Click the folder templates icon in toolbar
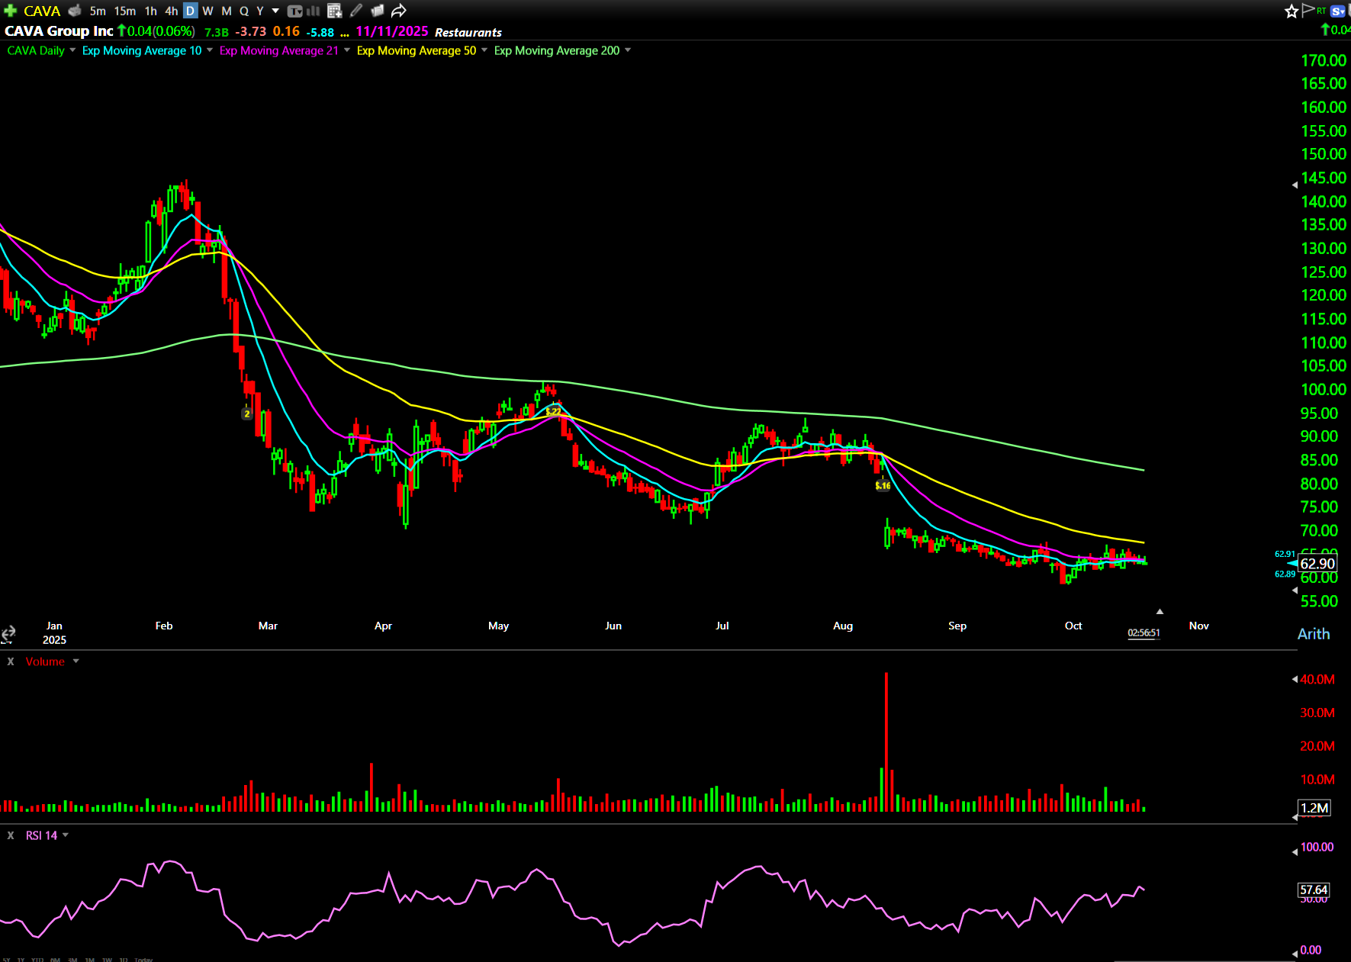The image size is (1351, 962). pyautogui.click(x=377, y=11)
